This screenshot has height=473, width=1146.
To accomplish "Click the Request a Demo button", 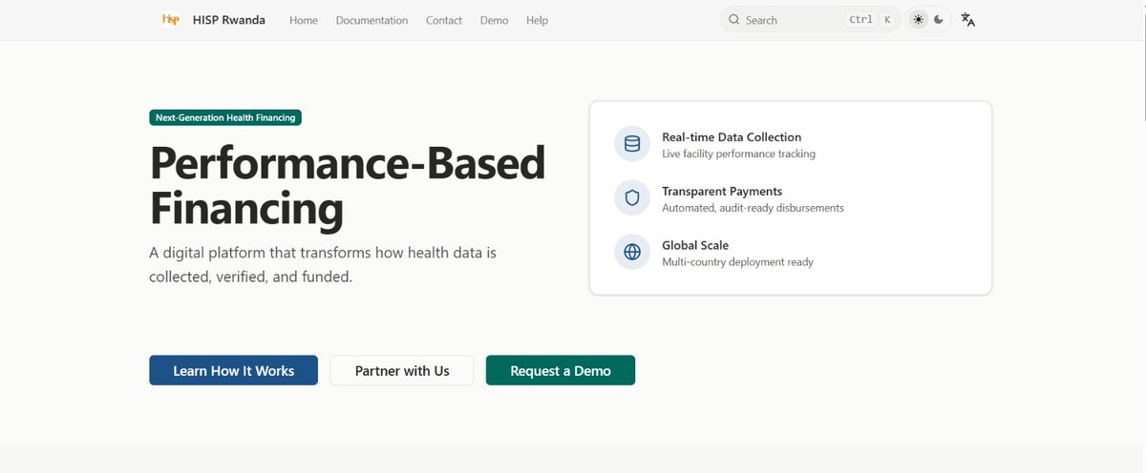I will tap(561, 370).
